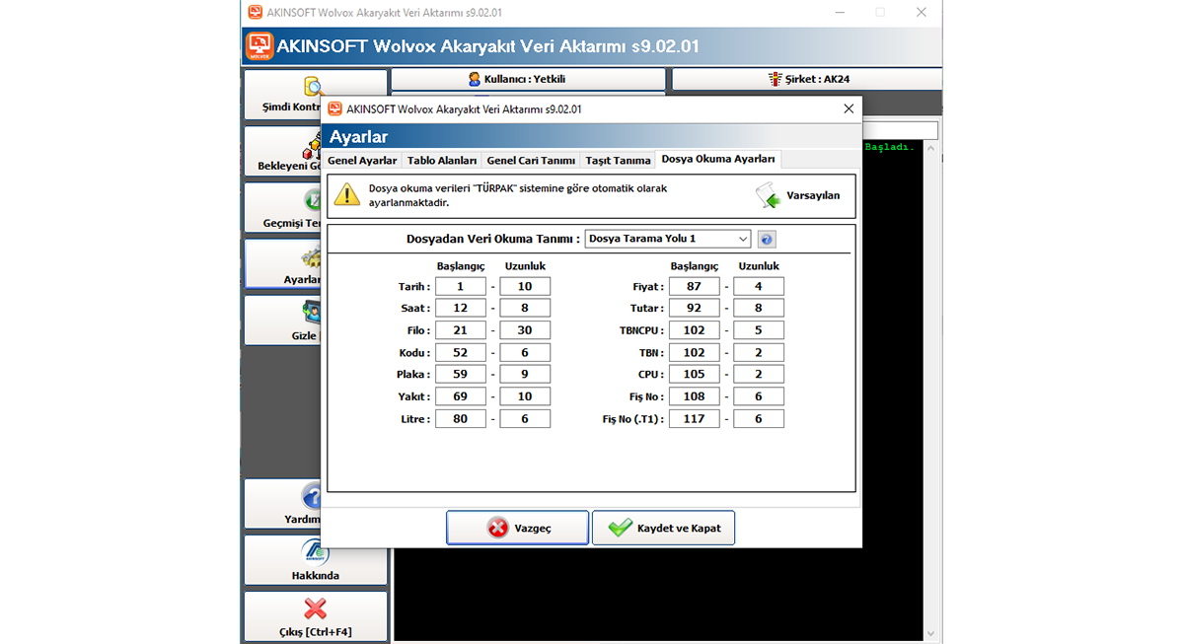Click the Plaka Uzunluk input field
1184x644 pixels.
tap(525, 375)
